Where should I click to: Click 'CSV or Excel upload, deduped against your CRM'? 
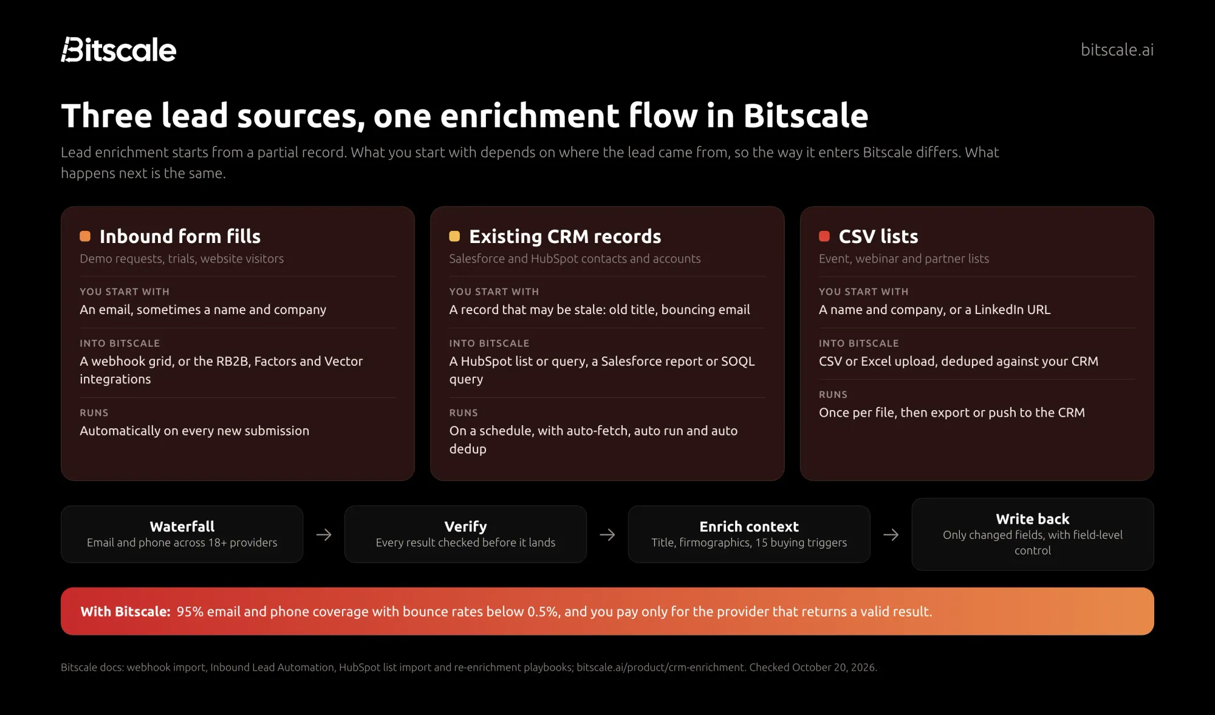959,361
